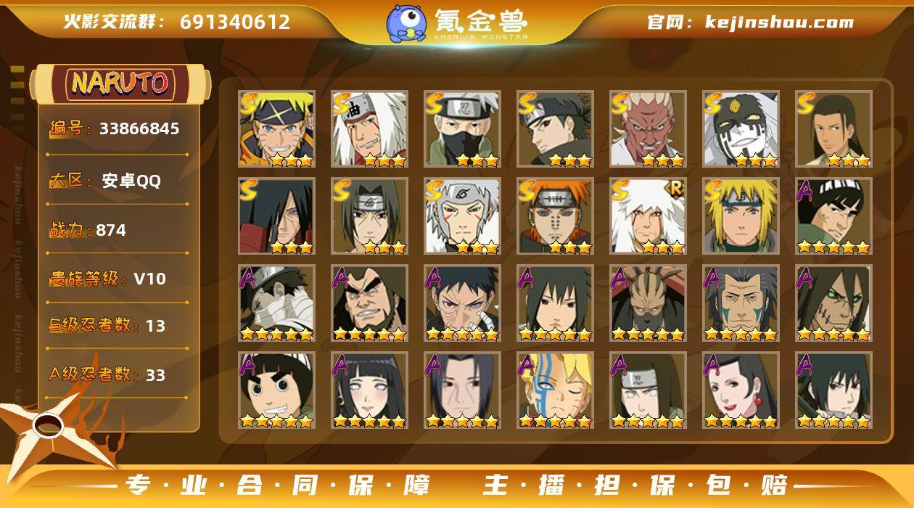Image resolution: width=914 pixels, height=508 pixels.
Task: Click the account ID 33866845 field
Action: click(118, 130)
